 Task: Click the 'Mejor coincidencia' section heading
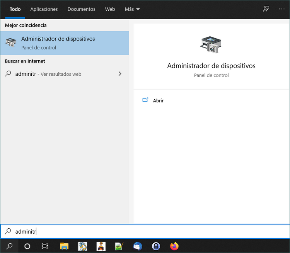[26, 25]
